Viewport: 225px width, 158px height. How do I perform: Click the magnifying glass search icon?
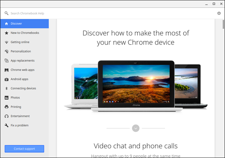(6, 13)
